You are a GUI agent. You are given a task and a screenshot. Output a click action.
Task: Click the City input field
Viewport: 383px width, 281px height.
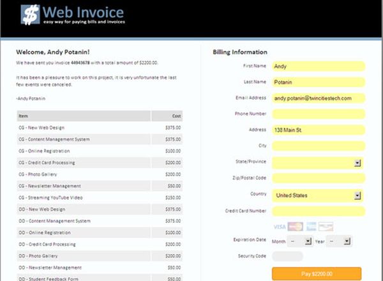pos(318,146)
